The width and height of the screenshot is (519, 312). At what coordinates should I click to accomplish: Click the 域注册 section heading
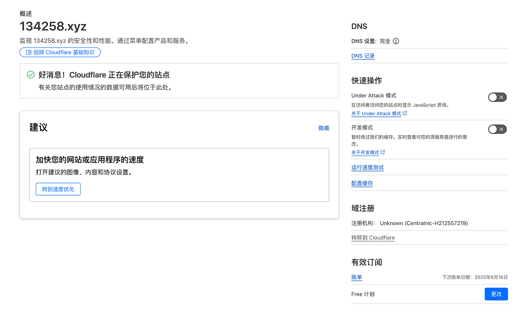[x=363, y=208]
